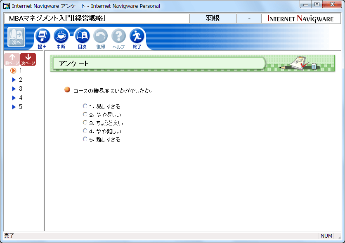Click the user name field 羽根

(213, 19)
